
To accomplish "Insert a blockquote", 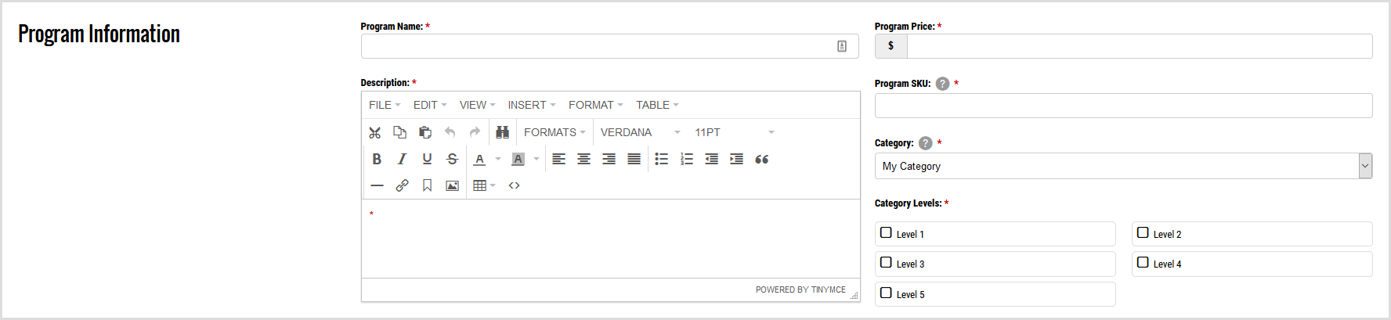I will tap(761, 159).
